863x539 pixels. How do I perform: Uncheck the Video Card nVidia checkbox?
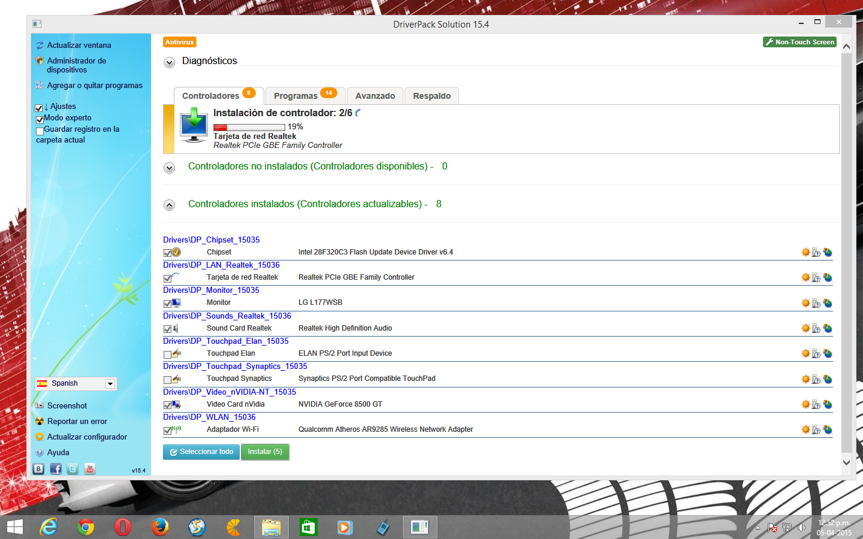pyautogui.click(x=167, y=405)
